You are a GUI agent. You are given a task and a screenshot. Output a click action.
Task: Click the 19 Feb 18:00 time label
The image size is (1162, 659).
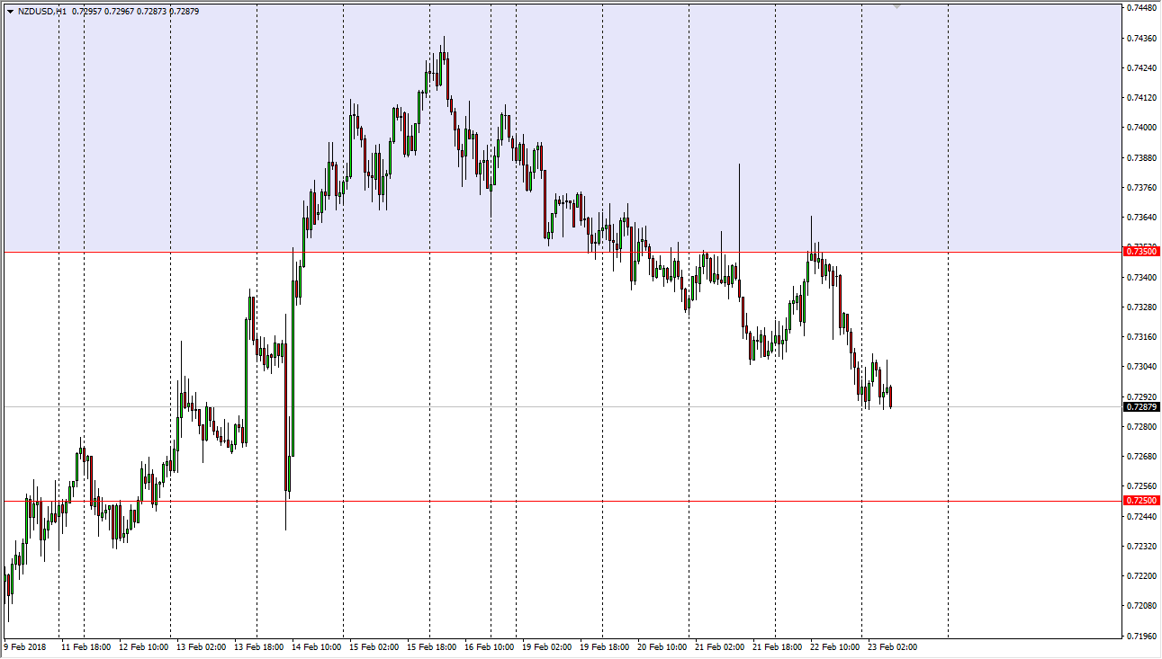(x=602, y=646)
